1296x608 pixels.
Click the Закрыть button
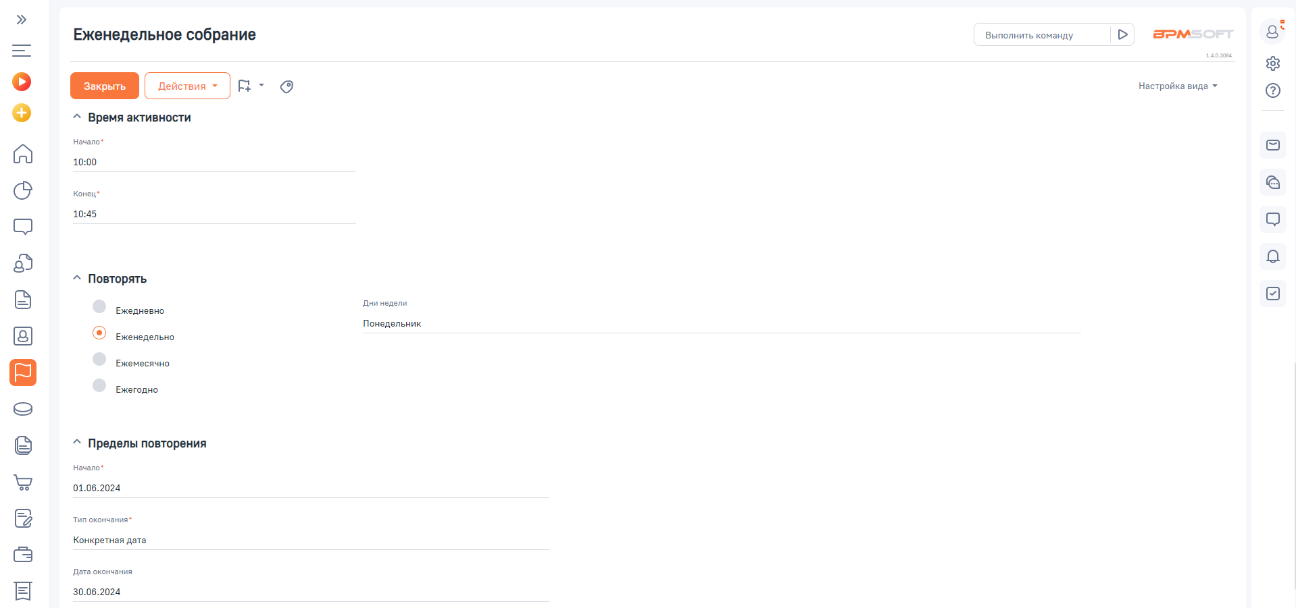tap(105, 86)
